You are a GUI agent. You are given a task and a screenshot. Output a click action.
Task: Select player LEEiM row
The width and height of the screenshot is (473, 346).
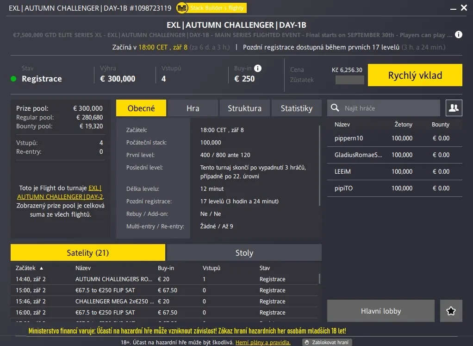point(395,171)
